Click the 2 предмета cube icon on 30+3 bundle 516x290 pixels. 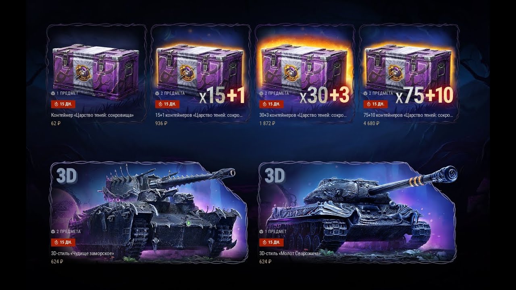pyautogui.click(x=261, y=93)
